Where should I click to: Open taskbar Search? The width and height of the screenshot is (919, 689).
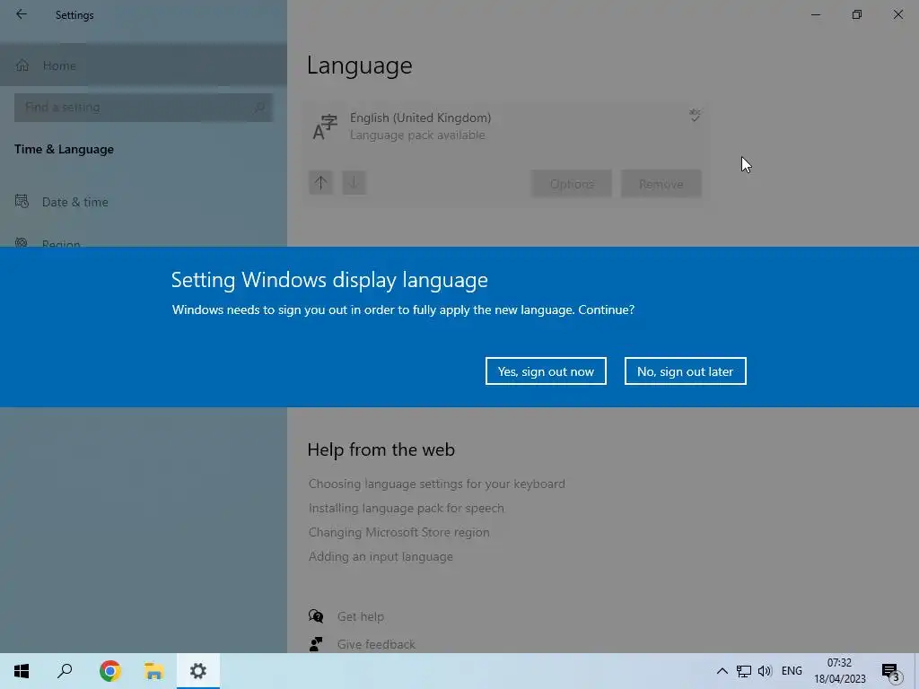65,671
